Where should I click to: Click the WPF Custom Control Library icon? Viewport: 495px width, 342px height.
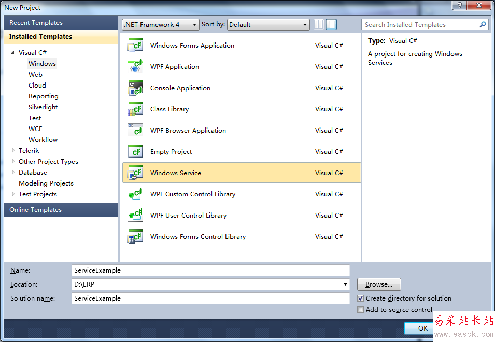[135, 194]
